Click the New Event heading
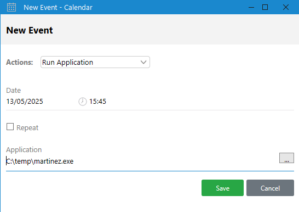Image resolution: width=299 pixels, height=212 pixels. (x=30, y=30)
